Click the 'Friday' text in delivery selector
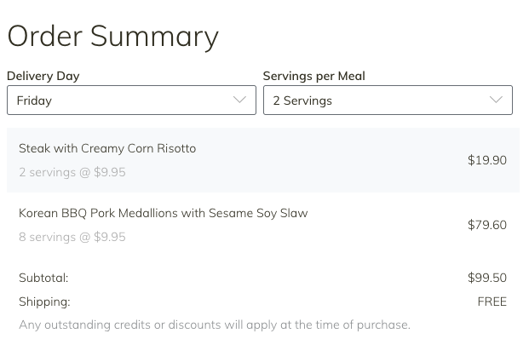The height and width of the screenshot is (339, 529). (x=34, y=101)
